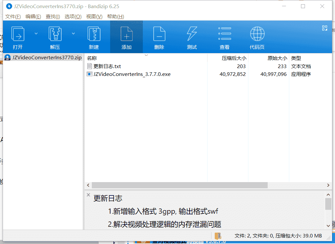Click the application icon of JZVideoConverterIns_3.7.7.0.exe

(89, 74)
